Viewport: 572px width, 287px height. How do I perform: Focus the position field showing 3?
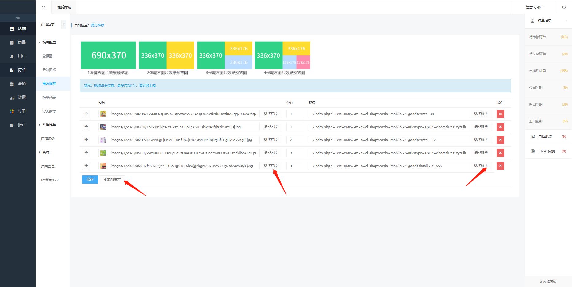tap(295, 153)
